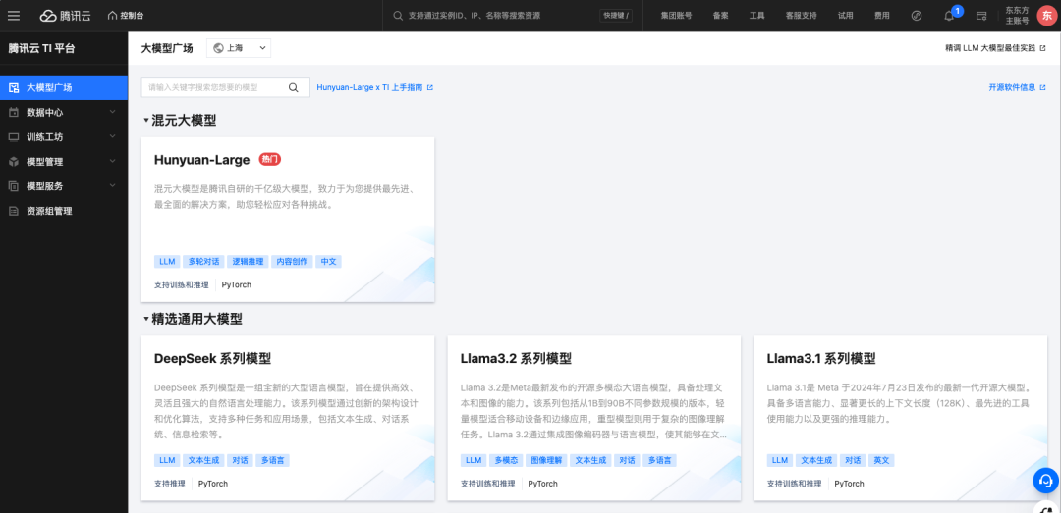
Task: Click 支持推理 text on DeepSeek card
Action: 169,484
